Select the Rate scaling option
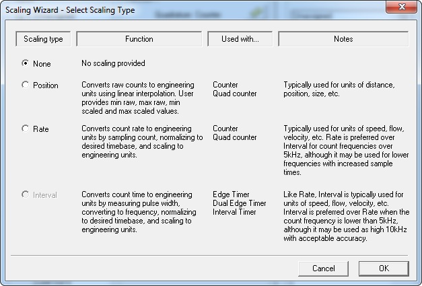This screenshot has width=422, height=286. tap(26, 129)
